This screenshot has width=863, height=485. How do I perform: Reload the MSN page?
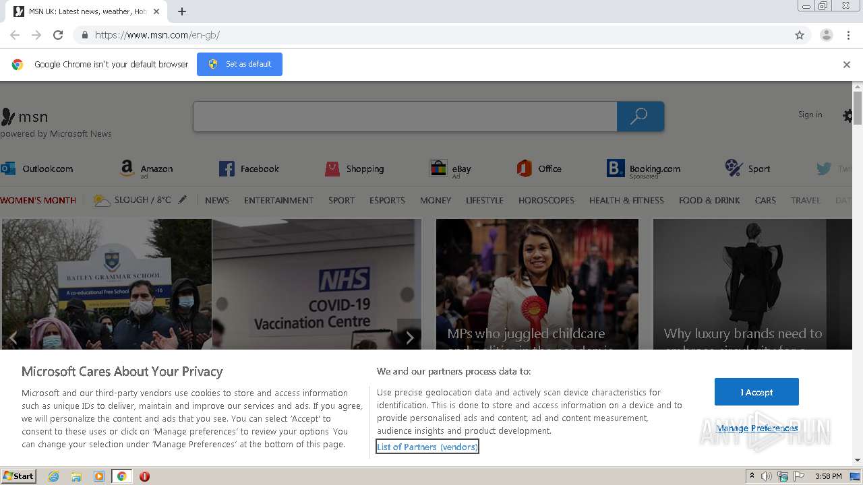(x=58, y=35)
